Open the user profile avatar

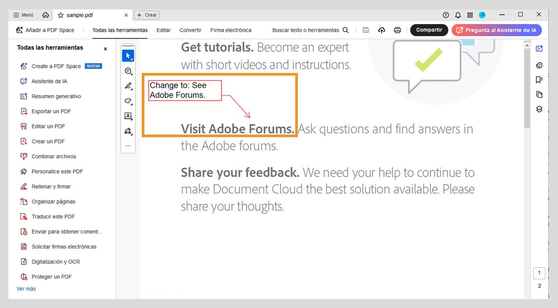[482, 15]
